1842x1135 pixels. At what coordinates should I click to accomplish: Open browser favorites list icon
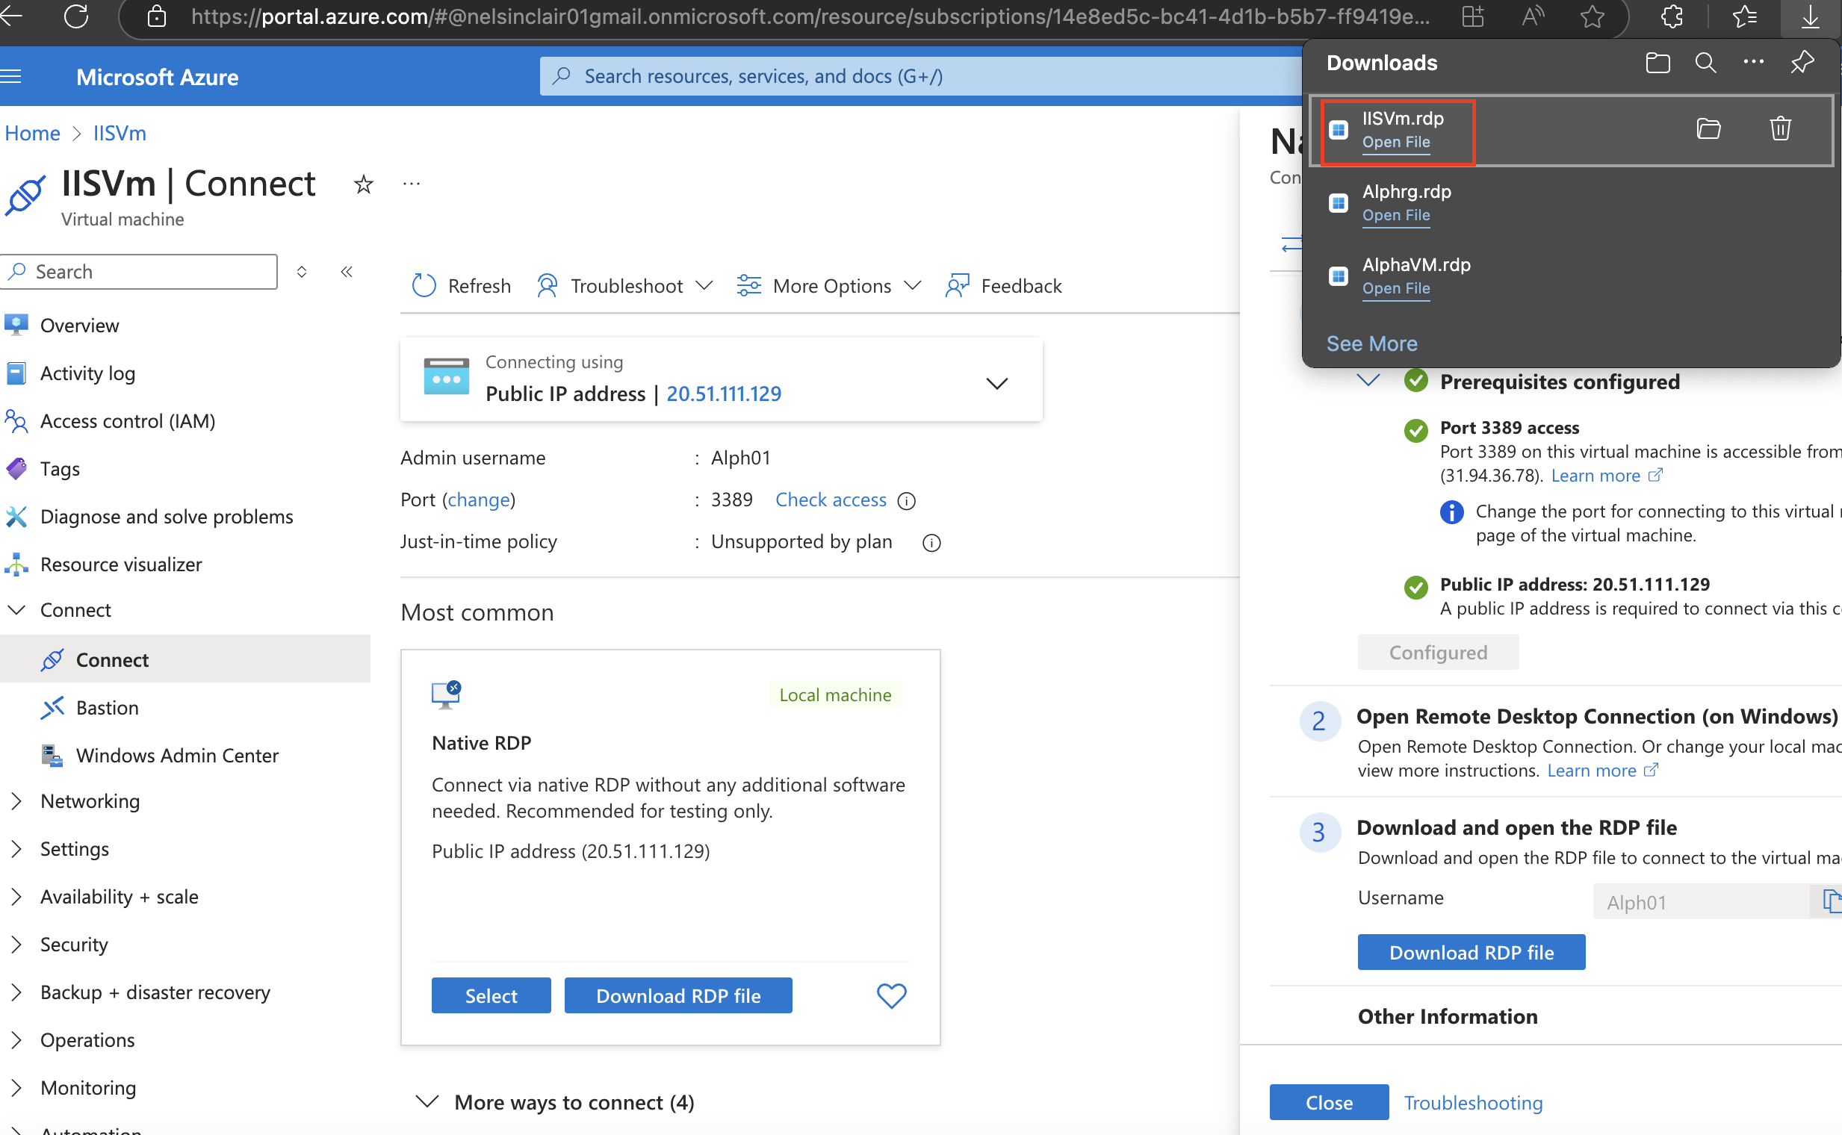(x=1745, y=16)
